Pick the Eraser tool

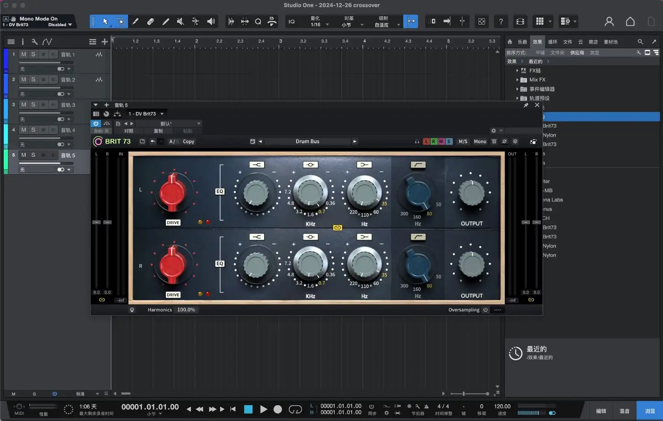tap(150, 21)
